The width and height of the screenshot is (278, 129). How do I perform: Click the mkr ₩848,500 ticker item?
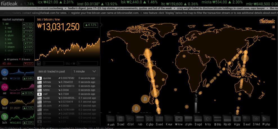tap(262, 4)
